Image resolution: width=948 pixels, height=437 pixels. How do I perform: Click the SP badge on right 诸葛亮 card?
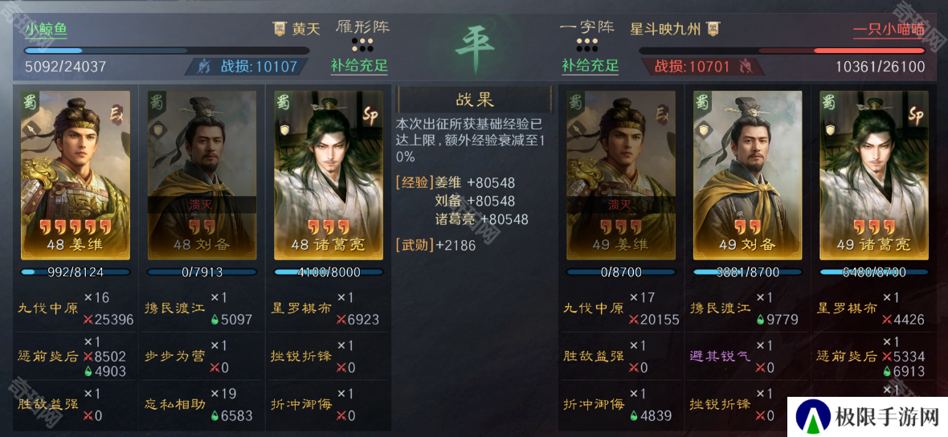point(915,115)
